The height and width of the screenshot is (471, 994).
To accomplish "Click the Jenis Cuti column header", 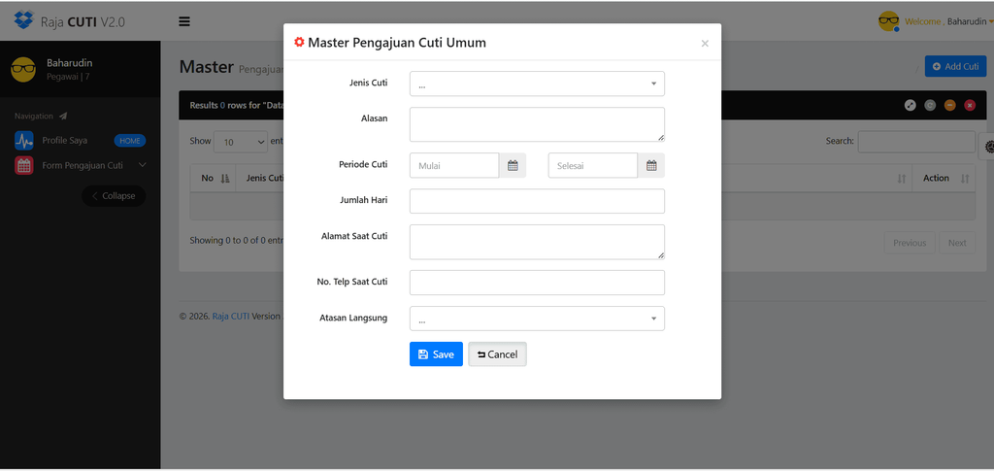I will click(265, 178).
